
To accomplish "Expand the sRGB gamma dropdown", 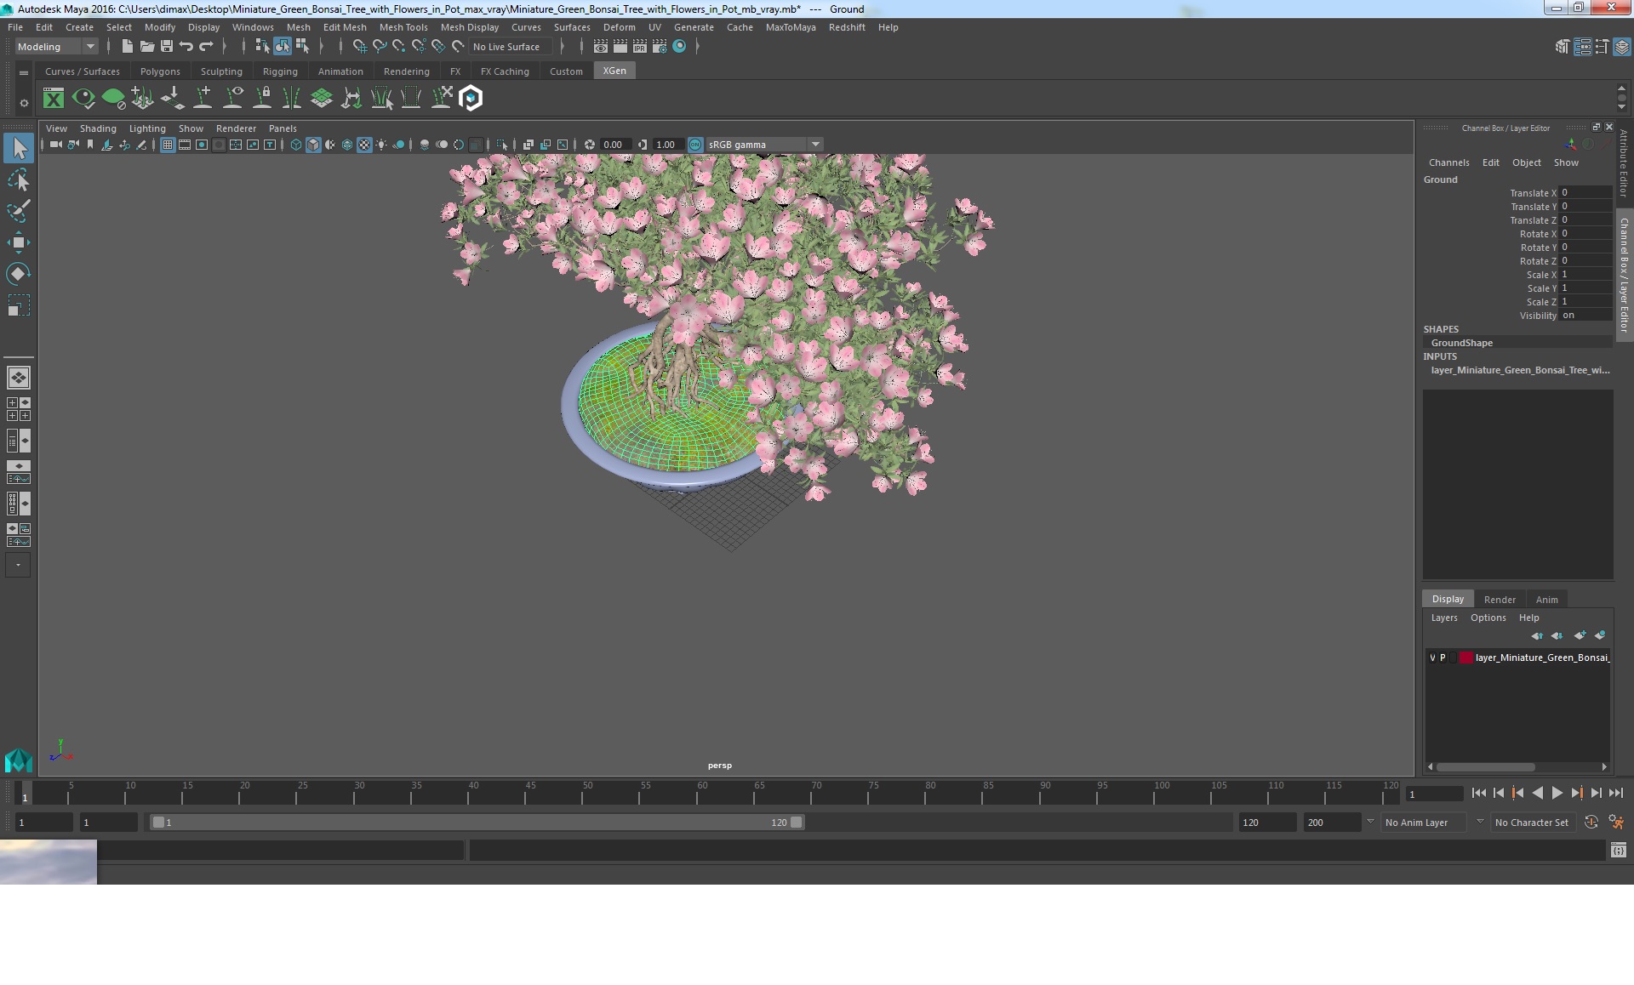I will coord(815,145).
